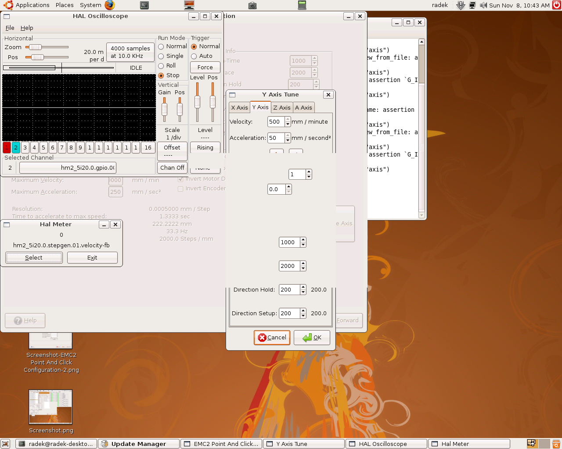Decrease the Acceleration spinner value

(x=288, y=140)
